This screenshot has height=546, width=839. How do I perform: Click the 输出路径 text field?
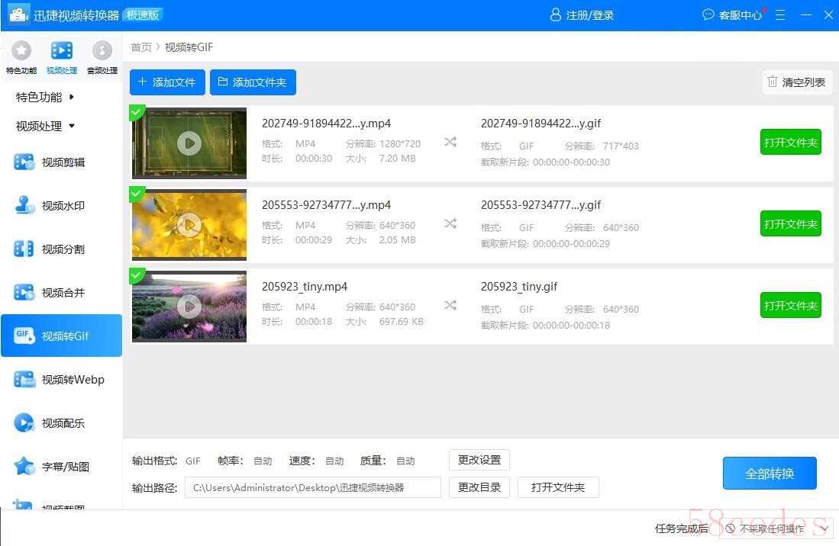pyautogui.click(x=312, y=487)
